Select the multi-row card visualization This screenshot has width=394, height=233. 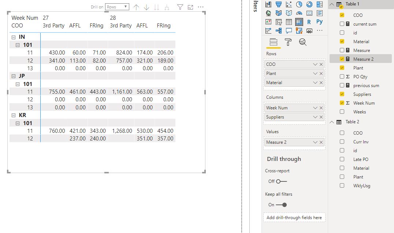[x=320, y=13]
